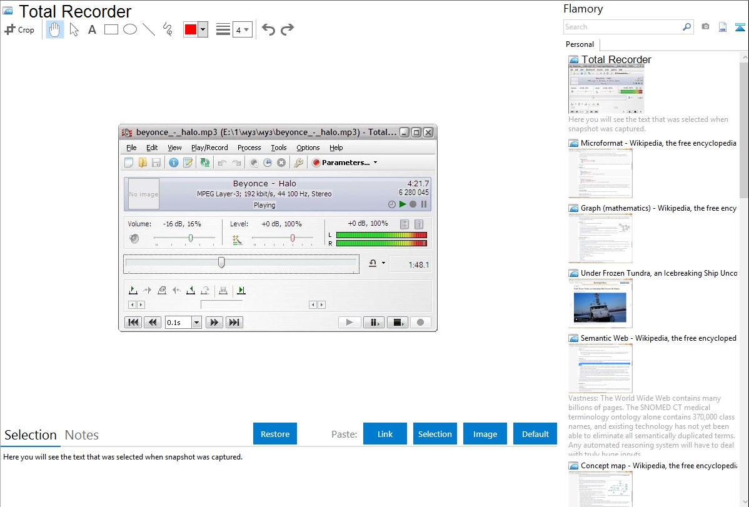Expand the 0.1s step size dropdown
This screenshot has width=749, height=507.
[196, 323]
